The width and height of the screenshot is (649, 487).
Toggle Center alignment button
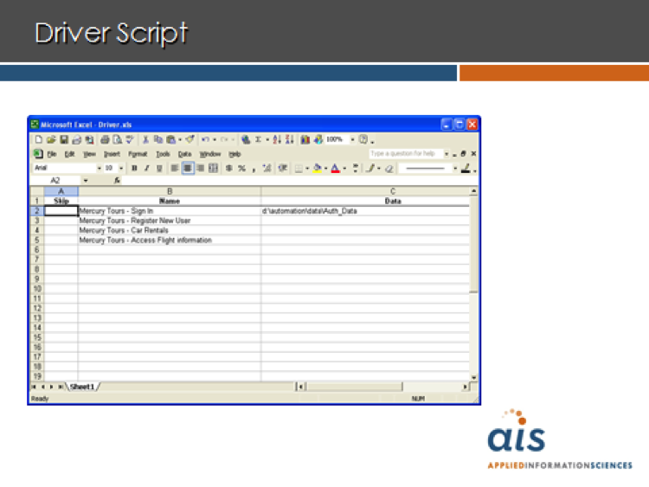coord(187,168)
